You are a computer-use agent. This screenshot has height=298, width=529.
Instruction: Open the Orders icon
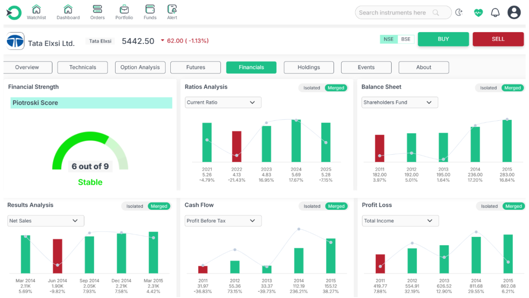(98, 10)
